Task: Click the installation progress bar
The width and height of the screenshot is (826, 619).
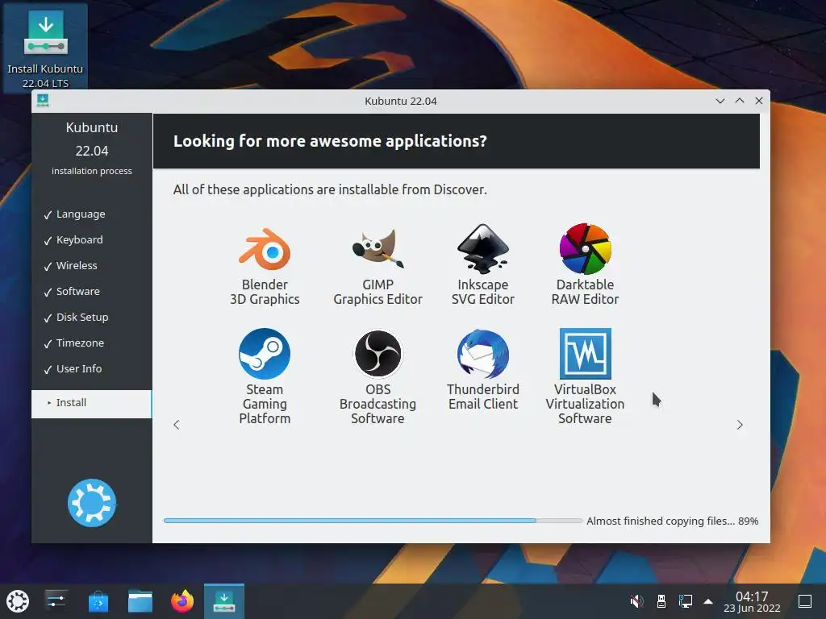Action: 373,521
